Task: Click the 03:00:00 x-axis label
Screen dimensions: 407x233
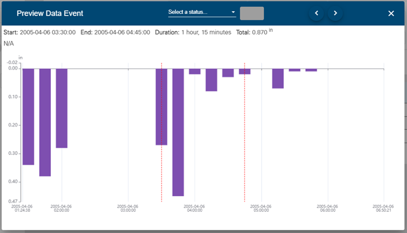Action: [128, 208]
